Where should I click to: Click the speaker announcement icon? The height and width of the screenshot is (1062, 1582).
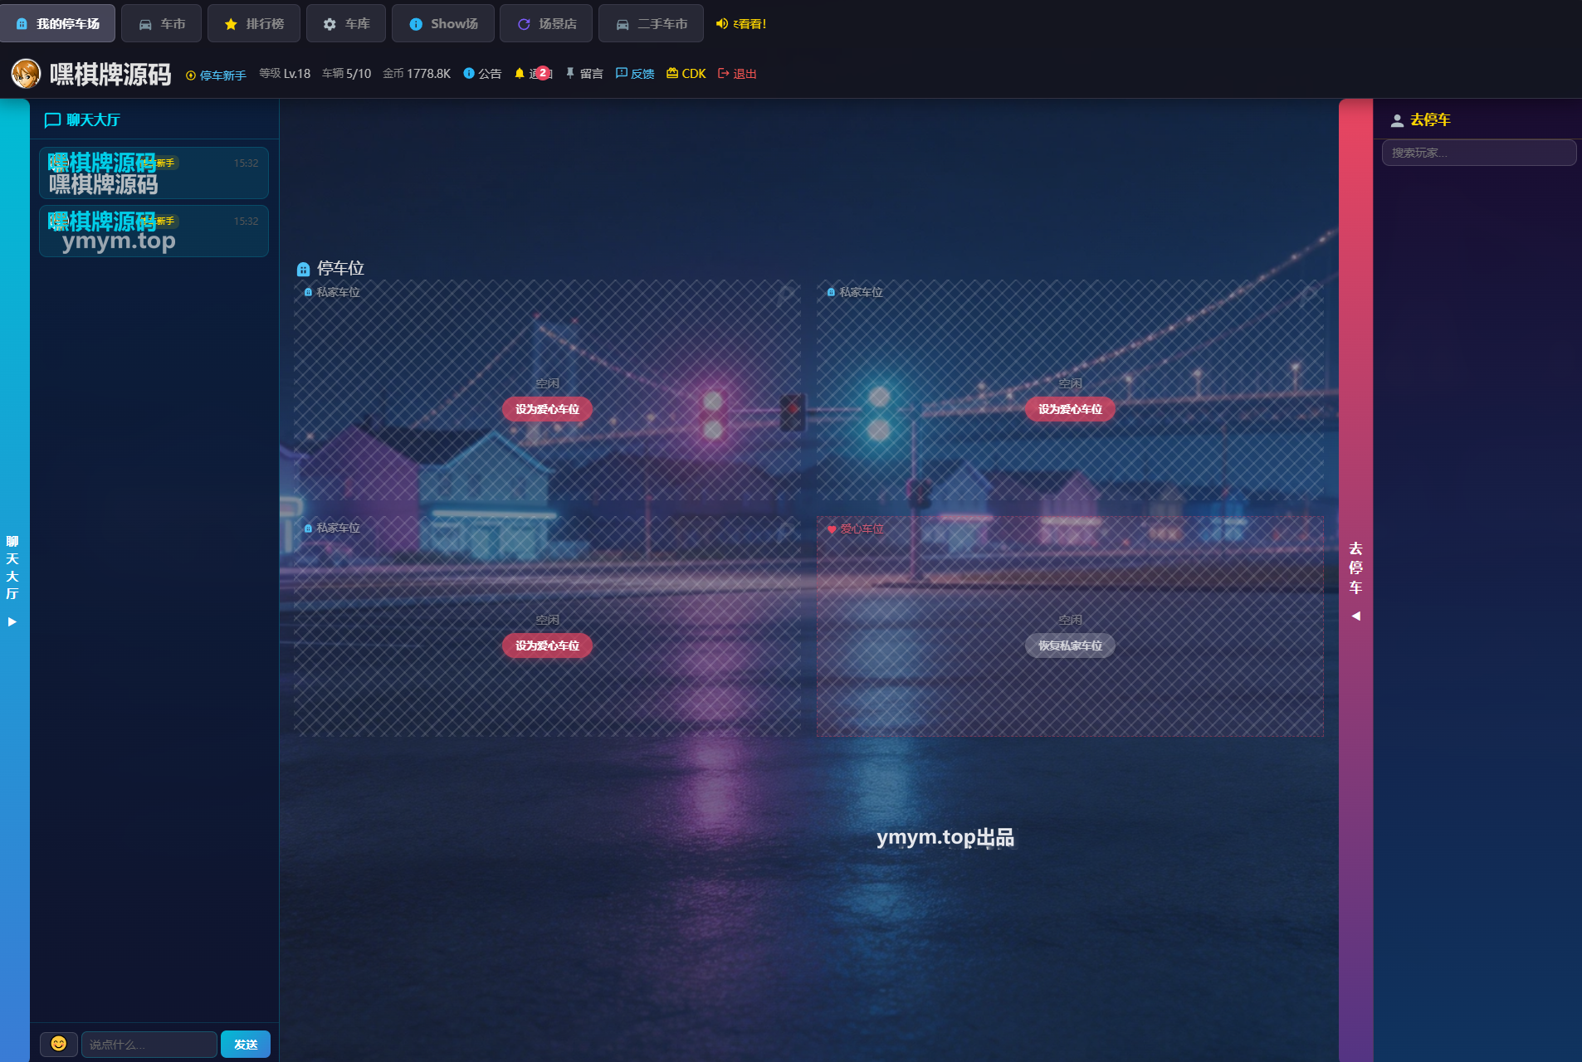[721, 23]
